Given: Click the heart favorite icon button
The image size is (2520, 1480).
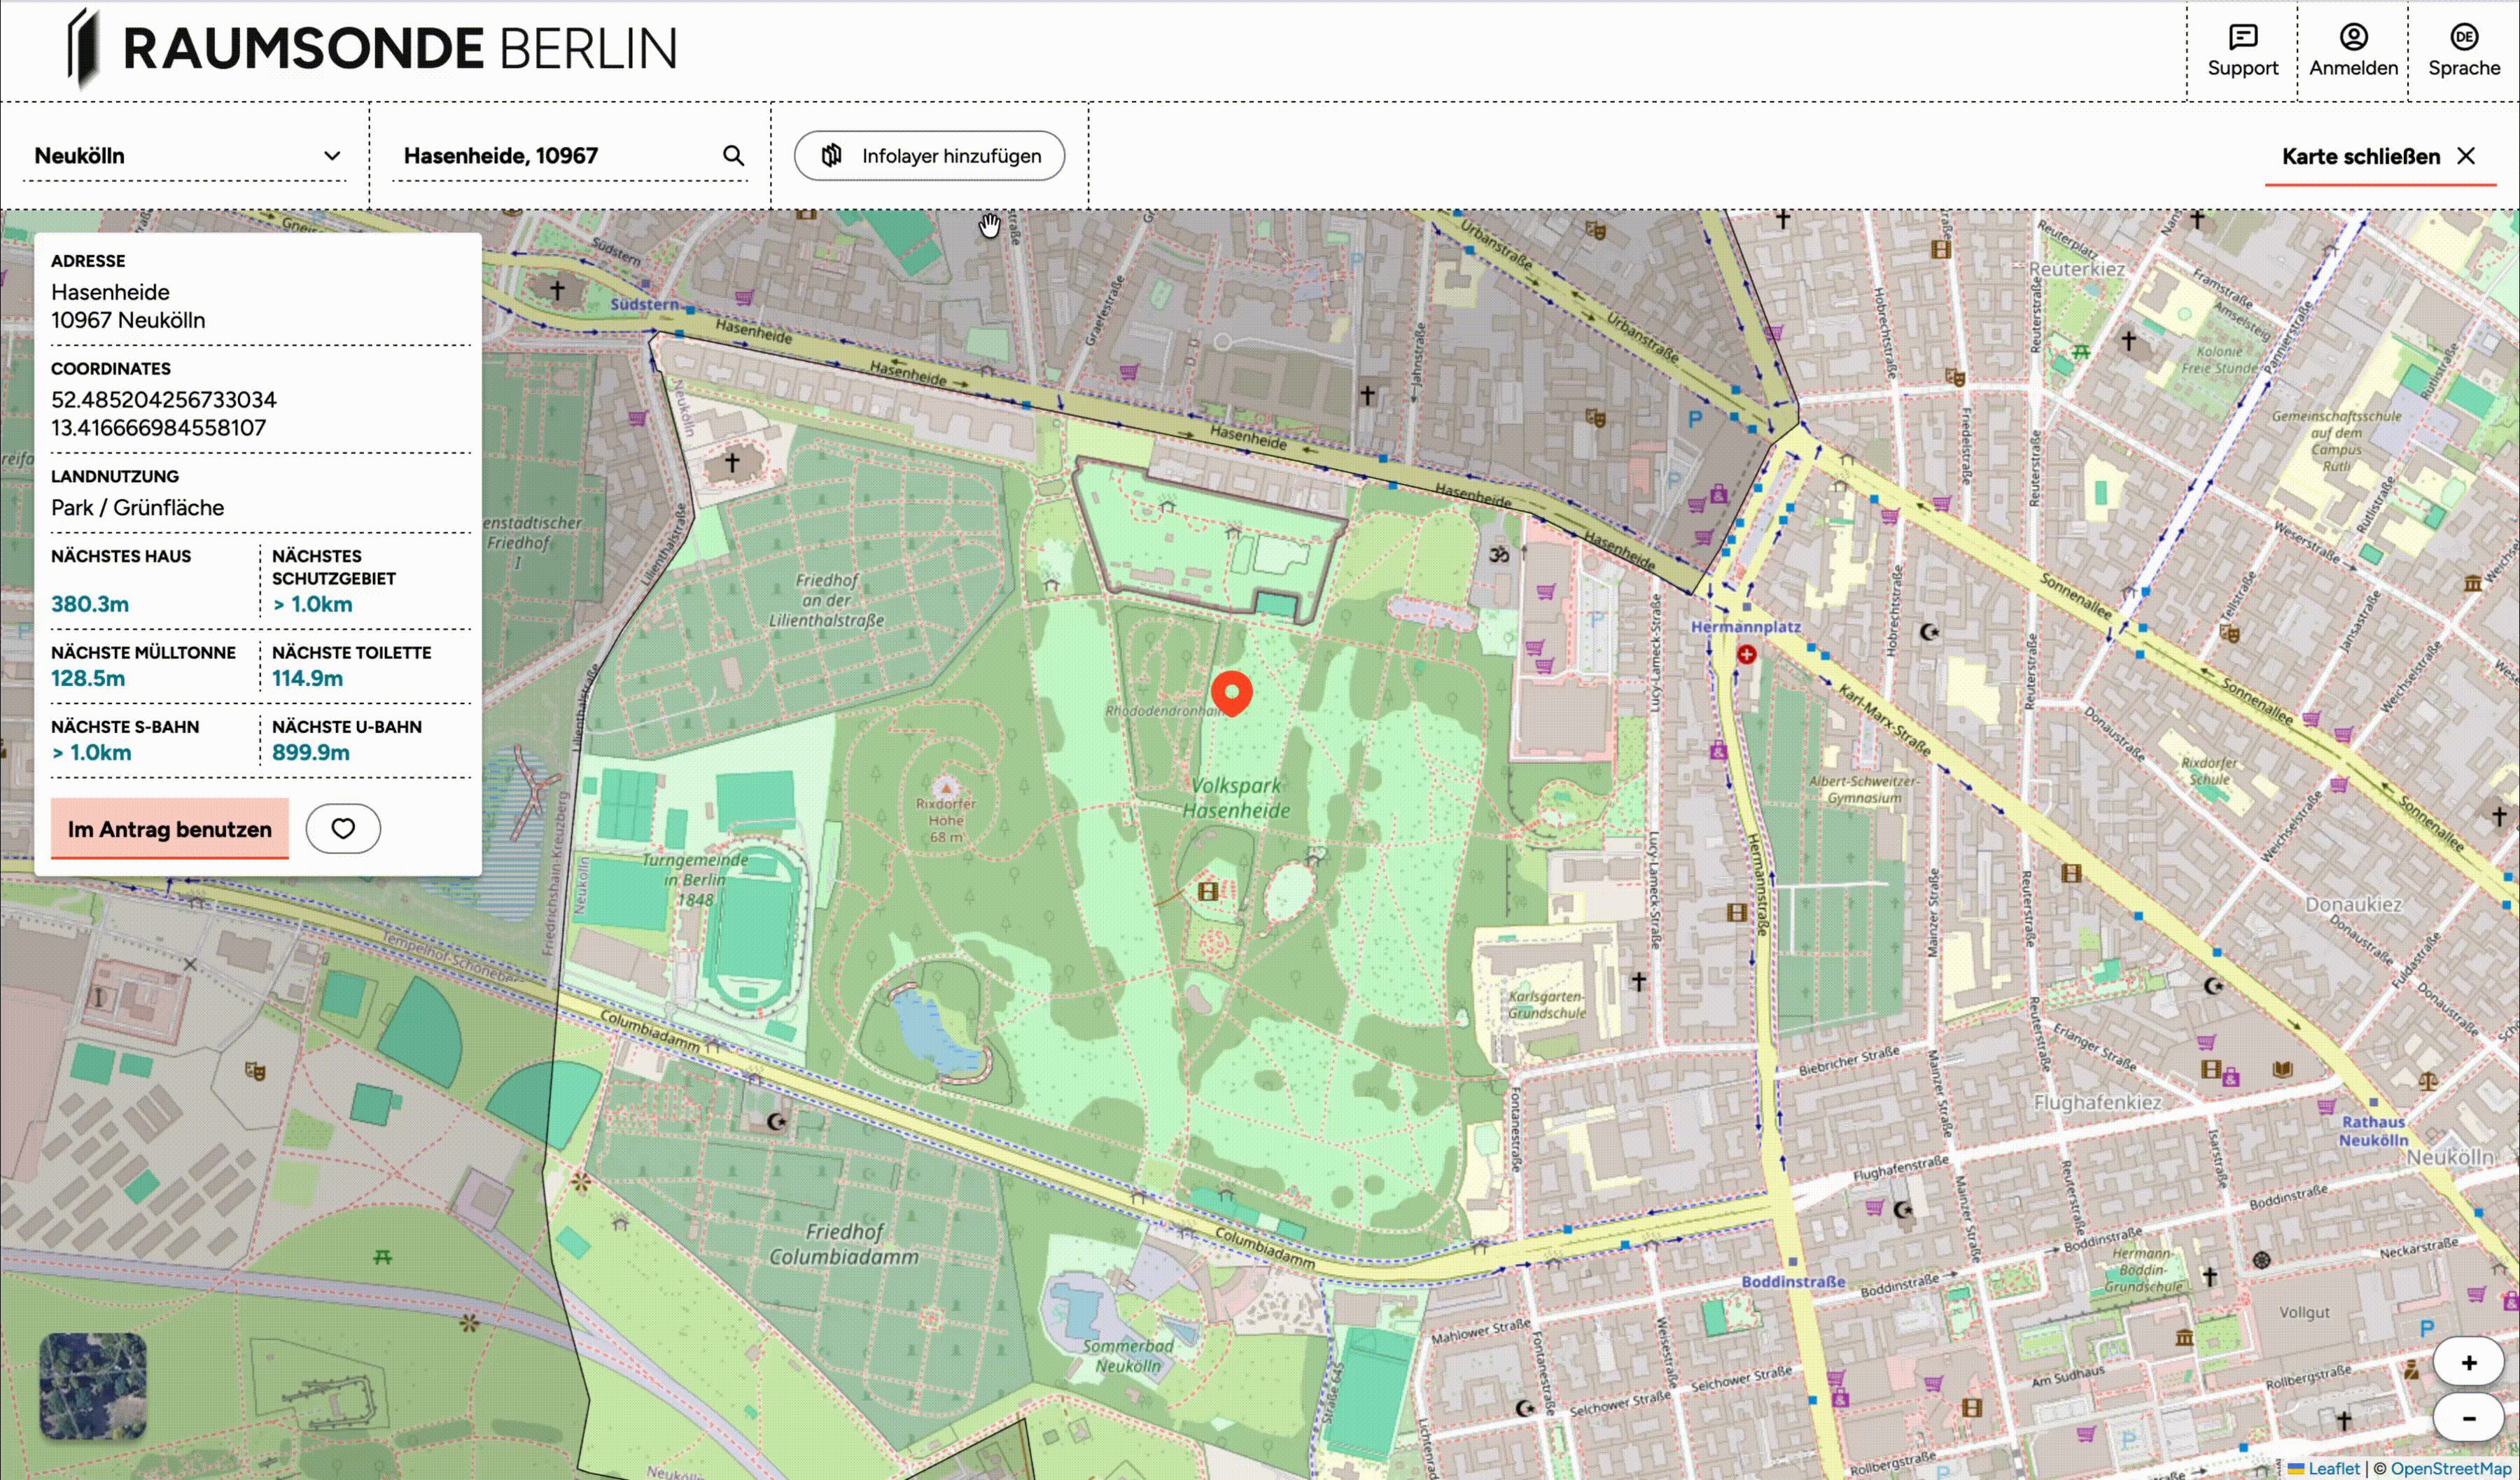Looking at the screenshot, I should pyautogui.click(x=343, y=828).
